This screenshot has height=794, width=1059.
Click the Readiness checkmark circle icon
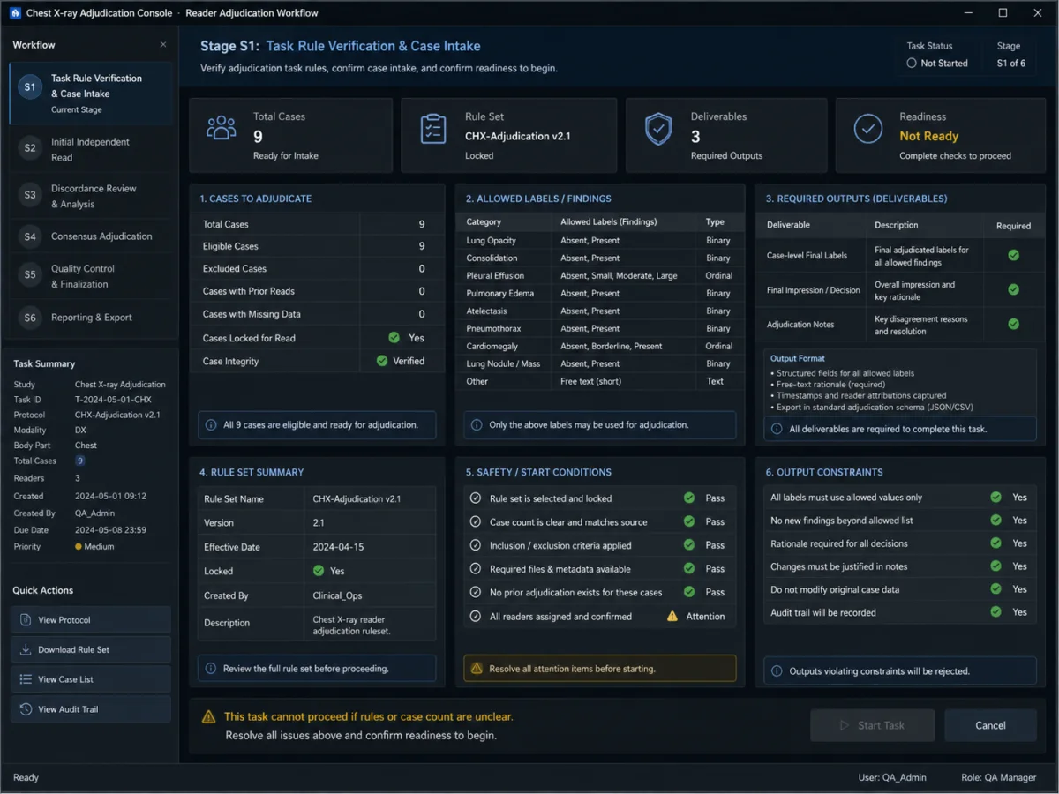(868, 129)
